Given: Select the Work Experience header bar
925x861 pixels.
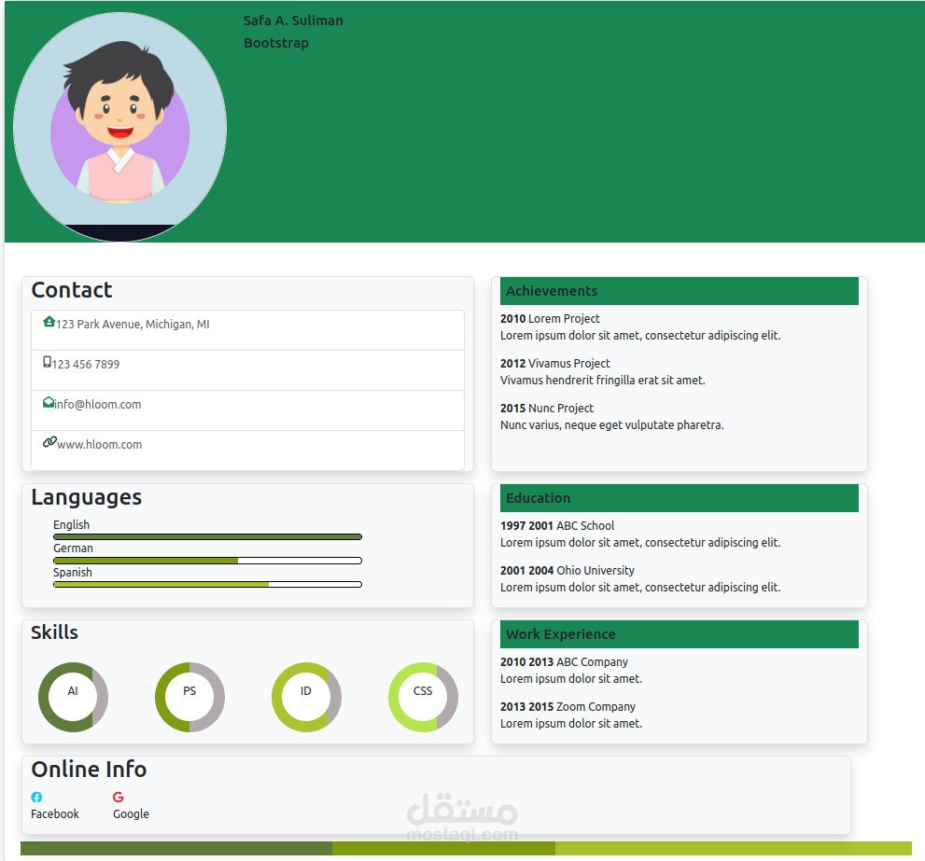Looking at the screenshot, I should pos(680,633).
